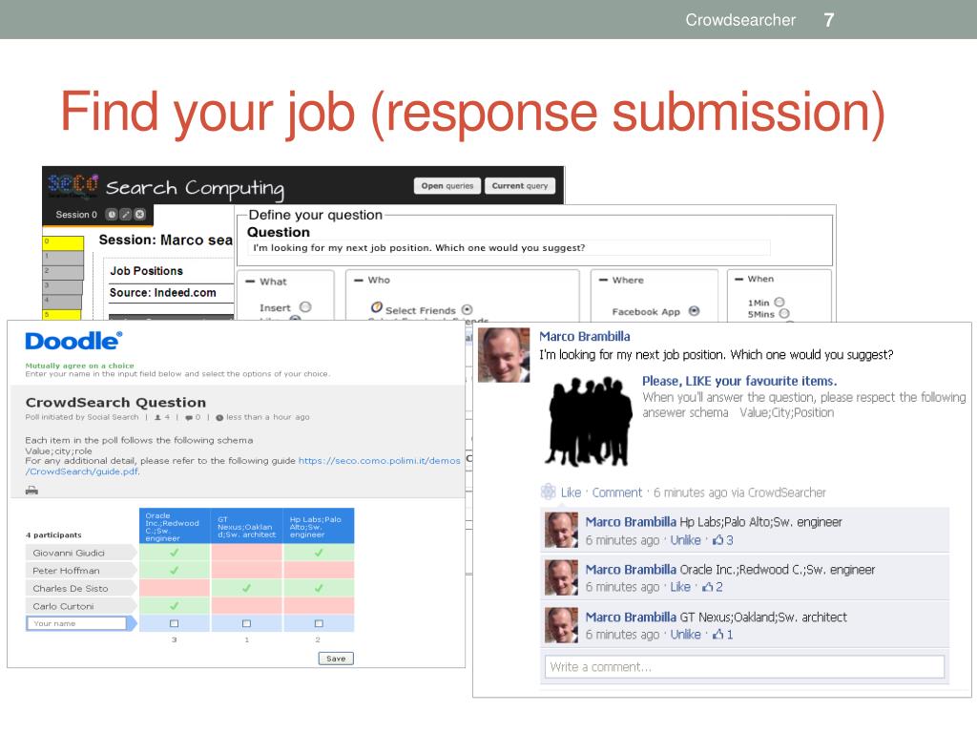Collapse the What panel
This screenshot has width=977, height=733.
point(251,282)
